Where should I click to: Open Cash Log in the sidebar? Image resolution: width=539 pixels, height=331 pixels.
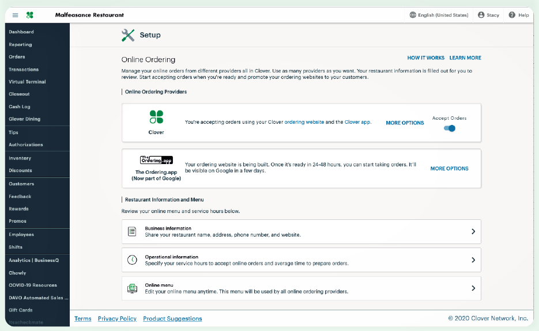coord(20,107)
